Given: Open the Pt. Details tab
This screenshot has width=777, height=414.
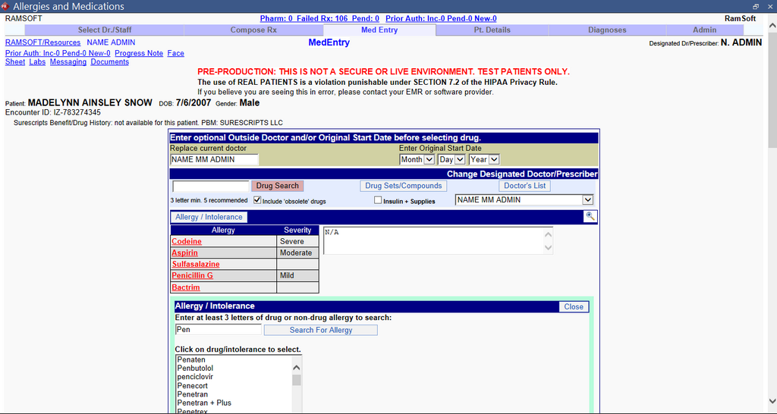Looking at the screenshot, I should click(x=492, y=30).
